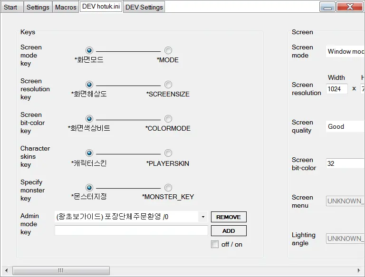Image resolution: width=365 pixels, height=277 pixels.
Task: Click the Screen group title
Action: (302, 32)
